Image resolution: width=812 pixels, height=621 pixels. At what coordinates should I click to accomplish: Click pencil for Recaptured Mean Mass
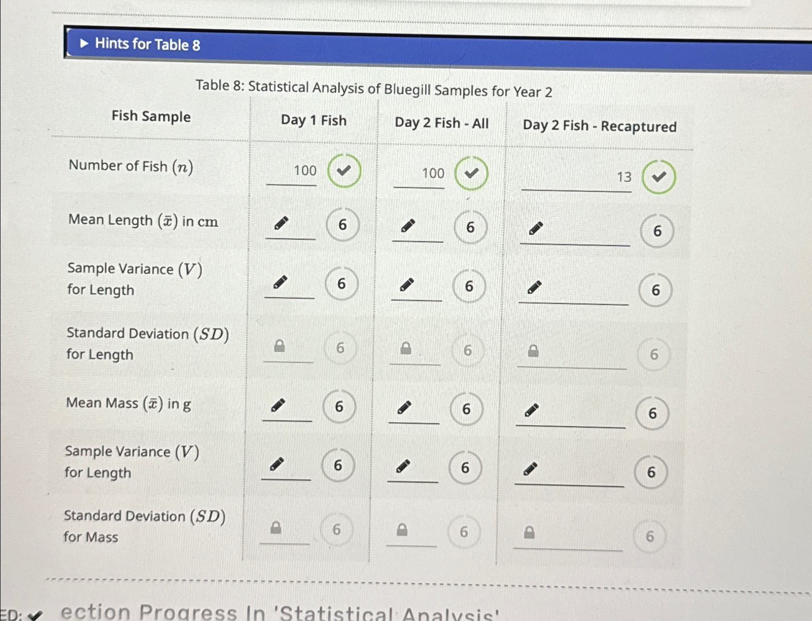click(x=532, y=410)
